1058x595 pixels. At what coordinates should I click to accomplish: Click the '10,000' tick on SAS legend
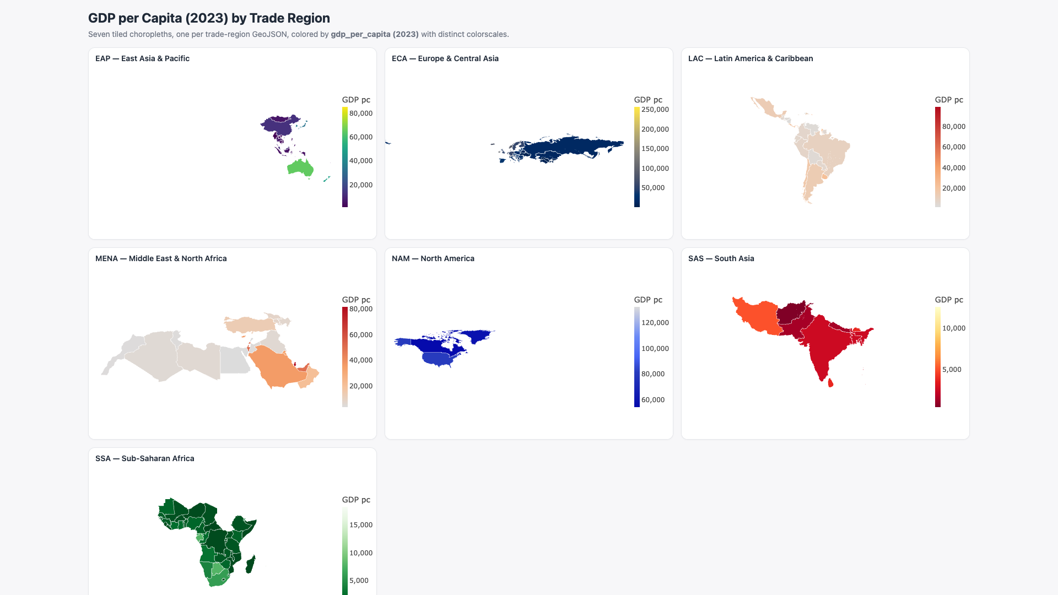954,328
